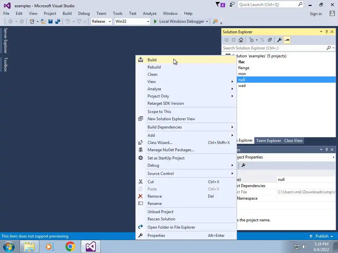This screenshot has width=338, height=253.
Task: Select flange project in tree
Action: tap(244, 68)
